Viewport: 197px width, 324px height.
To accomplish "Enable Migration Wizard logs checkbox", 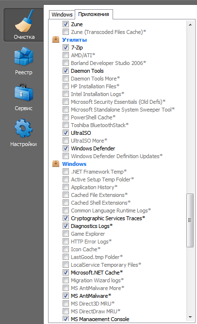I will click(x=66, y=280).
